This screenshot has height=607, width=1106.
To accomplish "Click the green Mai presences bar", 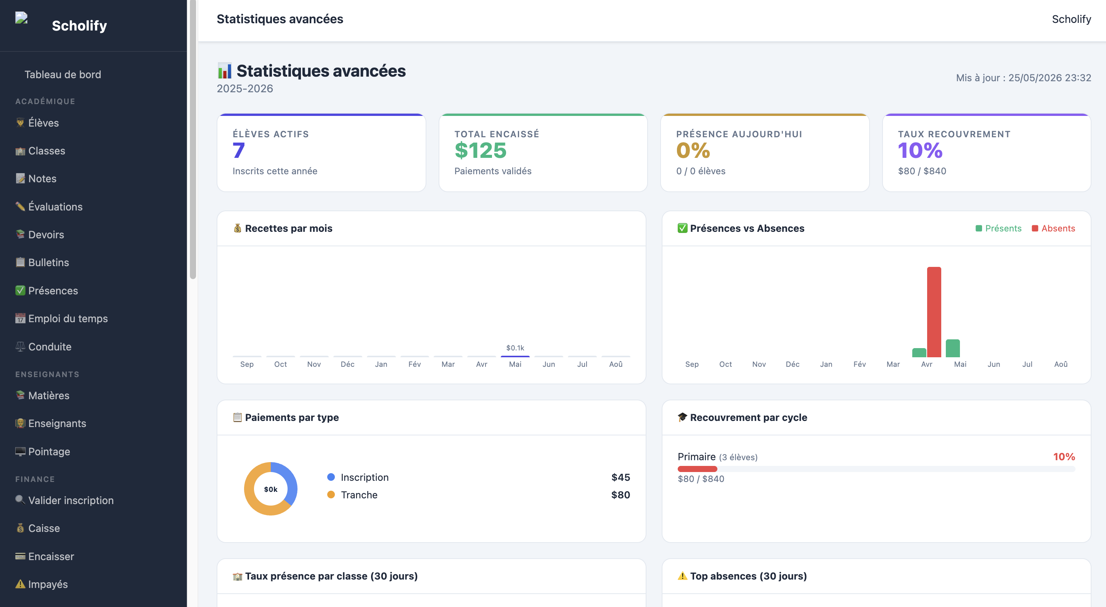I will [952, 348].
